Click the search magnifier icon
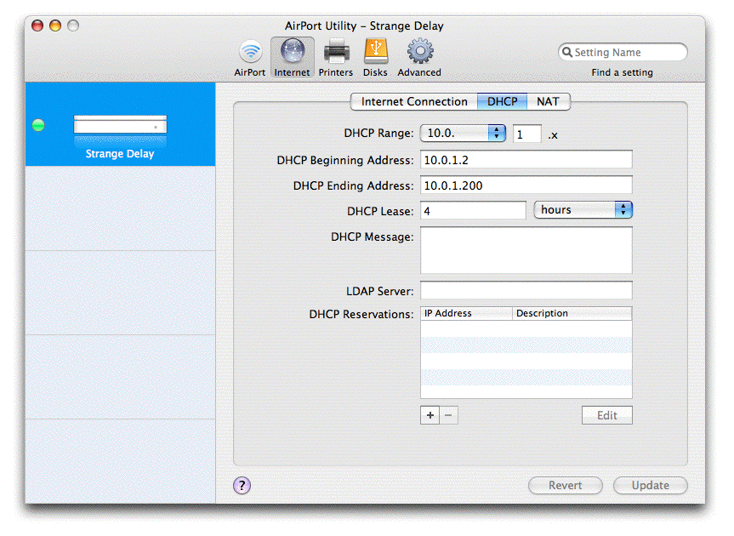 point(566,53)
